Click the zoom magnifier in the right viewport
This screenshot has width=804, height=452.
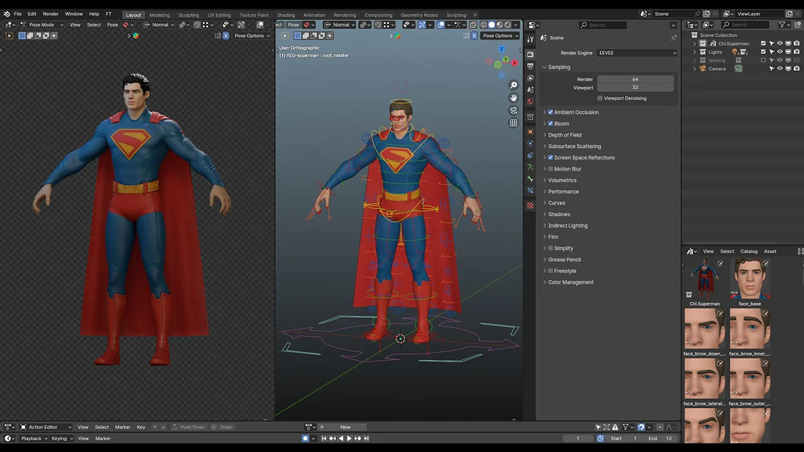point(513,85)
